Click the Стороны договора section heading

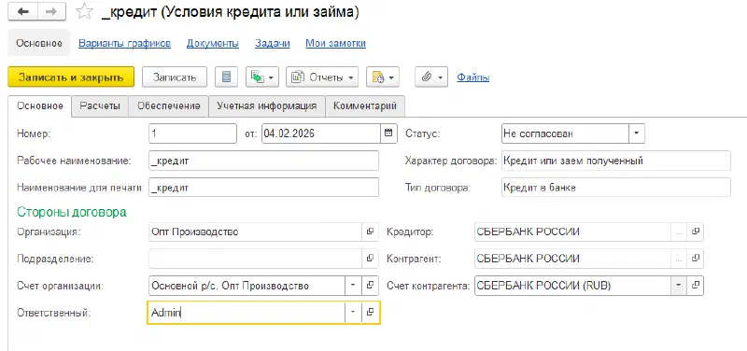[x=72, y=212]
